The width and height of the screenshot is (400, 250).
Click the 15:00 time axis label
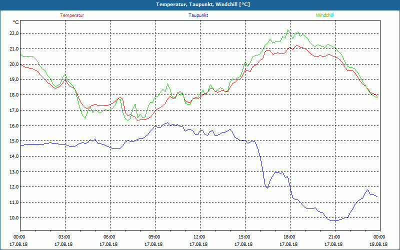pyautogui.click(x=245, y=237)
